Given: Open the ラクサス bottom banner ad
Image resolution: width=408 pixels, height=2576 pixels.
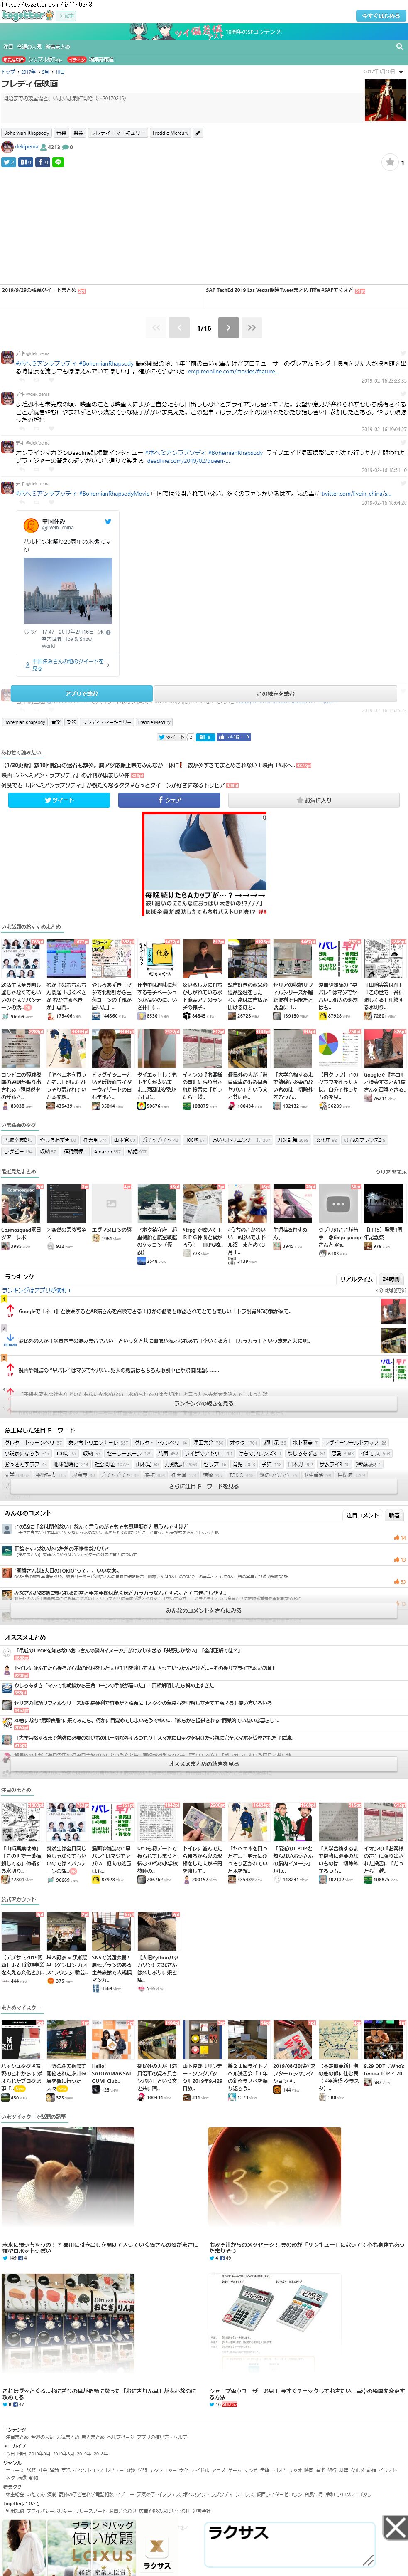Looking at the screenshot, I should coord(203,2546).
